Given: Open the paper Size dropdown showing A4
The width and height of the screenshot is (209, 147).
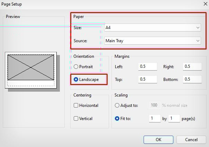Looking at the screenshot, I should [153, 28].
